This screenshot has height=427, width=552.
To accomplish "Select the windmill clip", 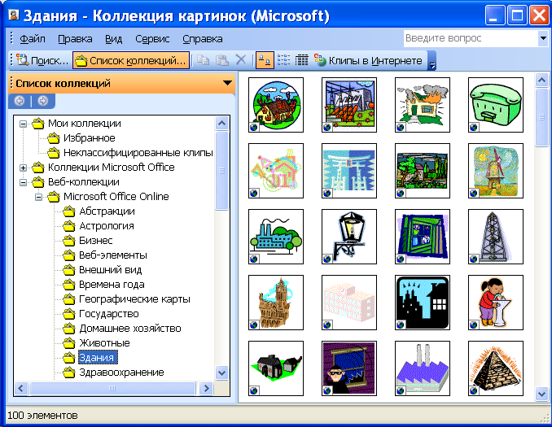I will coord(496,171).
